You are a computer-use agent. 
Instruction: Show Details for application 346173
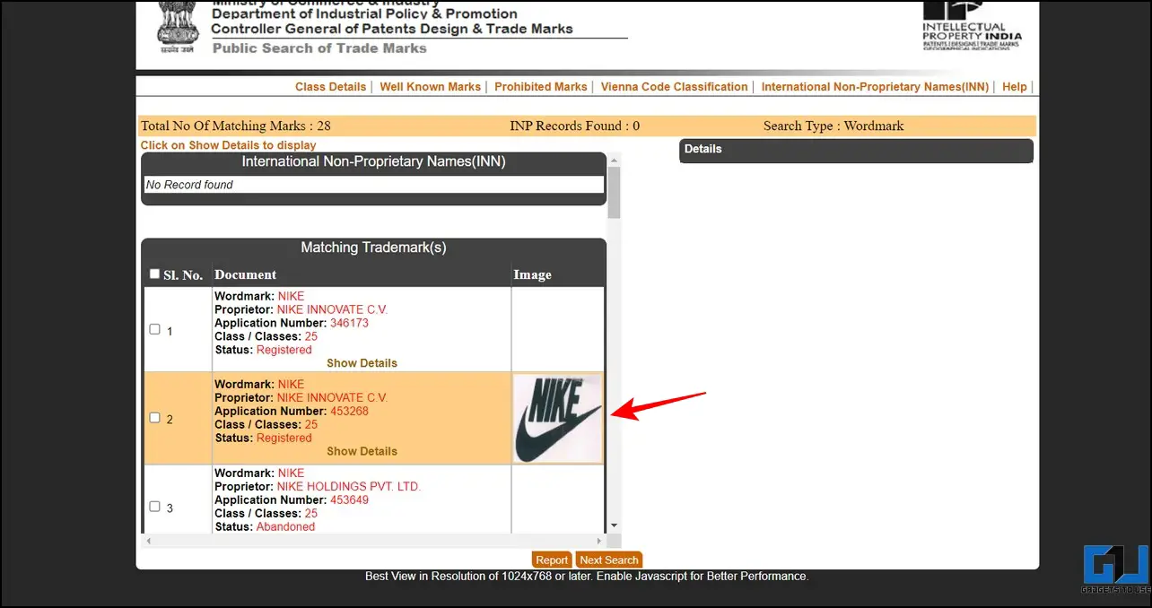point(362,363)
